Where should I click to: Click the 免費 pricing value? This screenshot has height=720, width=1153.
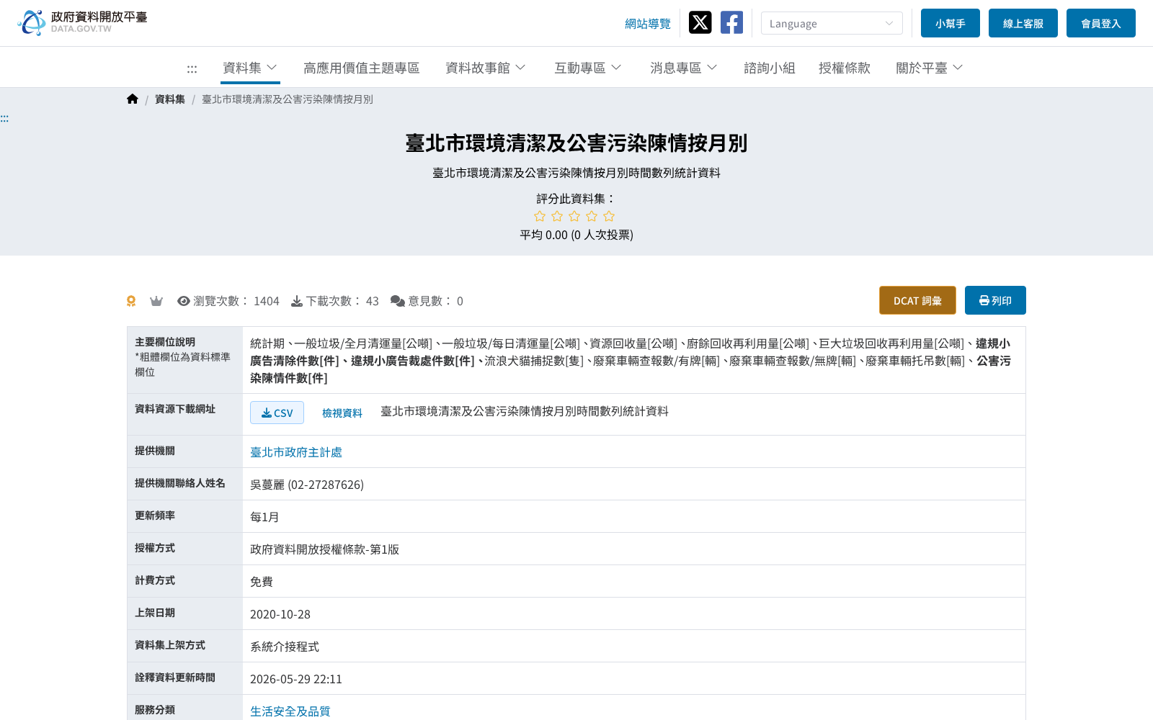click(262, 582)
